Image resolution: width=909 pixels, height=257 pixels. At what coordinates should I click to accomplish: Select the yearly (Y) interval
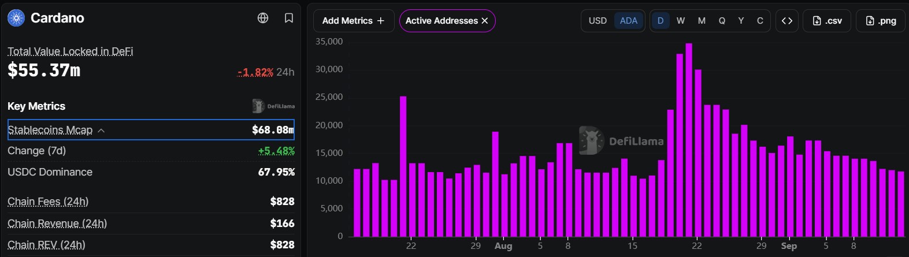pyautogui.click(x=741, y=21)
